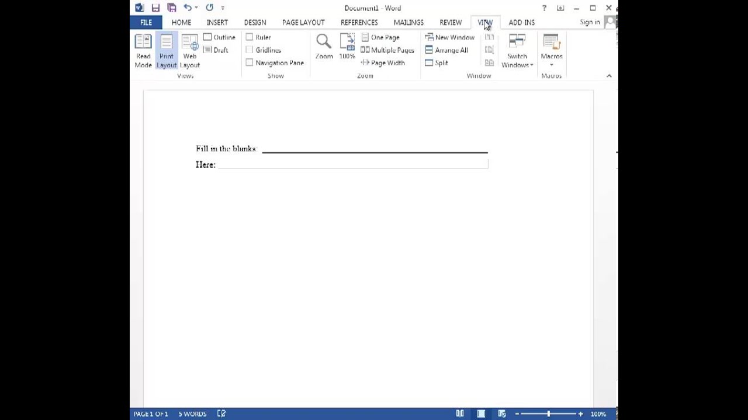The height and width of the screenshot is (420, 748).
Task: Open Customize Quick Access Toolbar dropdown
Action: pyautogui.click(x=223, y=8)
